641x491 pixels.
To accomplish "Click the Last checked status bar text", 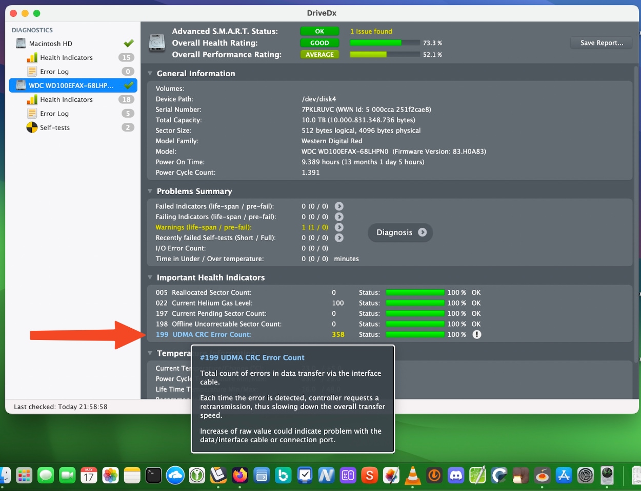I will (61, 407).
